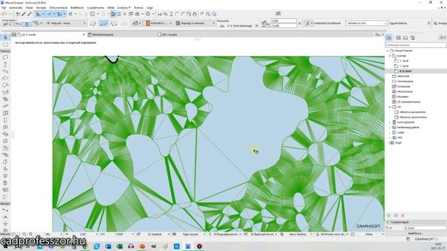Click the red record icon in taskbar
Viewport: 447px width, 251px height.
click(x=199, y=246)
